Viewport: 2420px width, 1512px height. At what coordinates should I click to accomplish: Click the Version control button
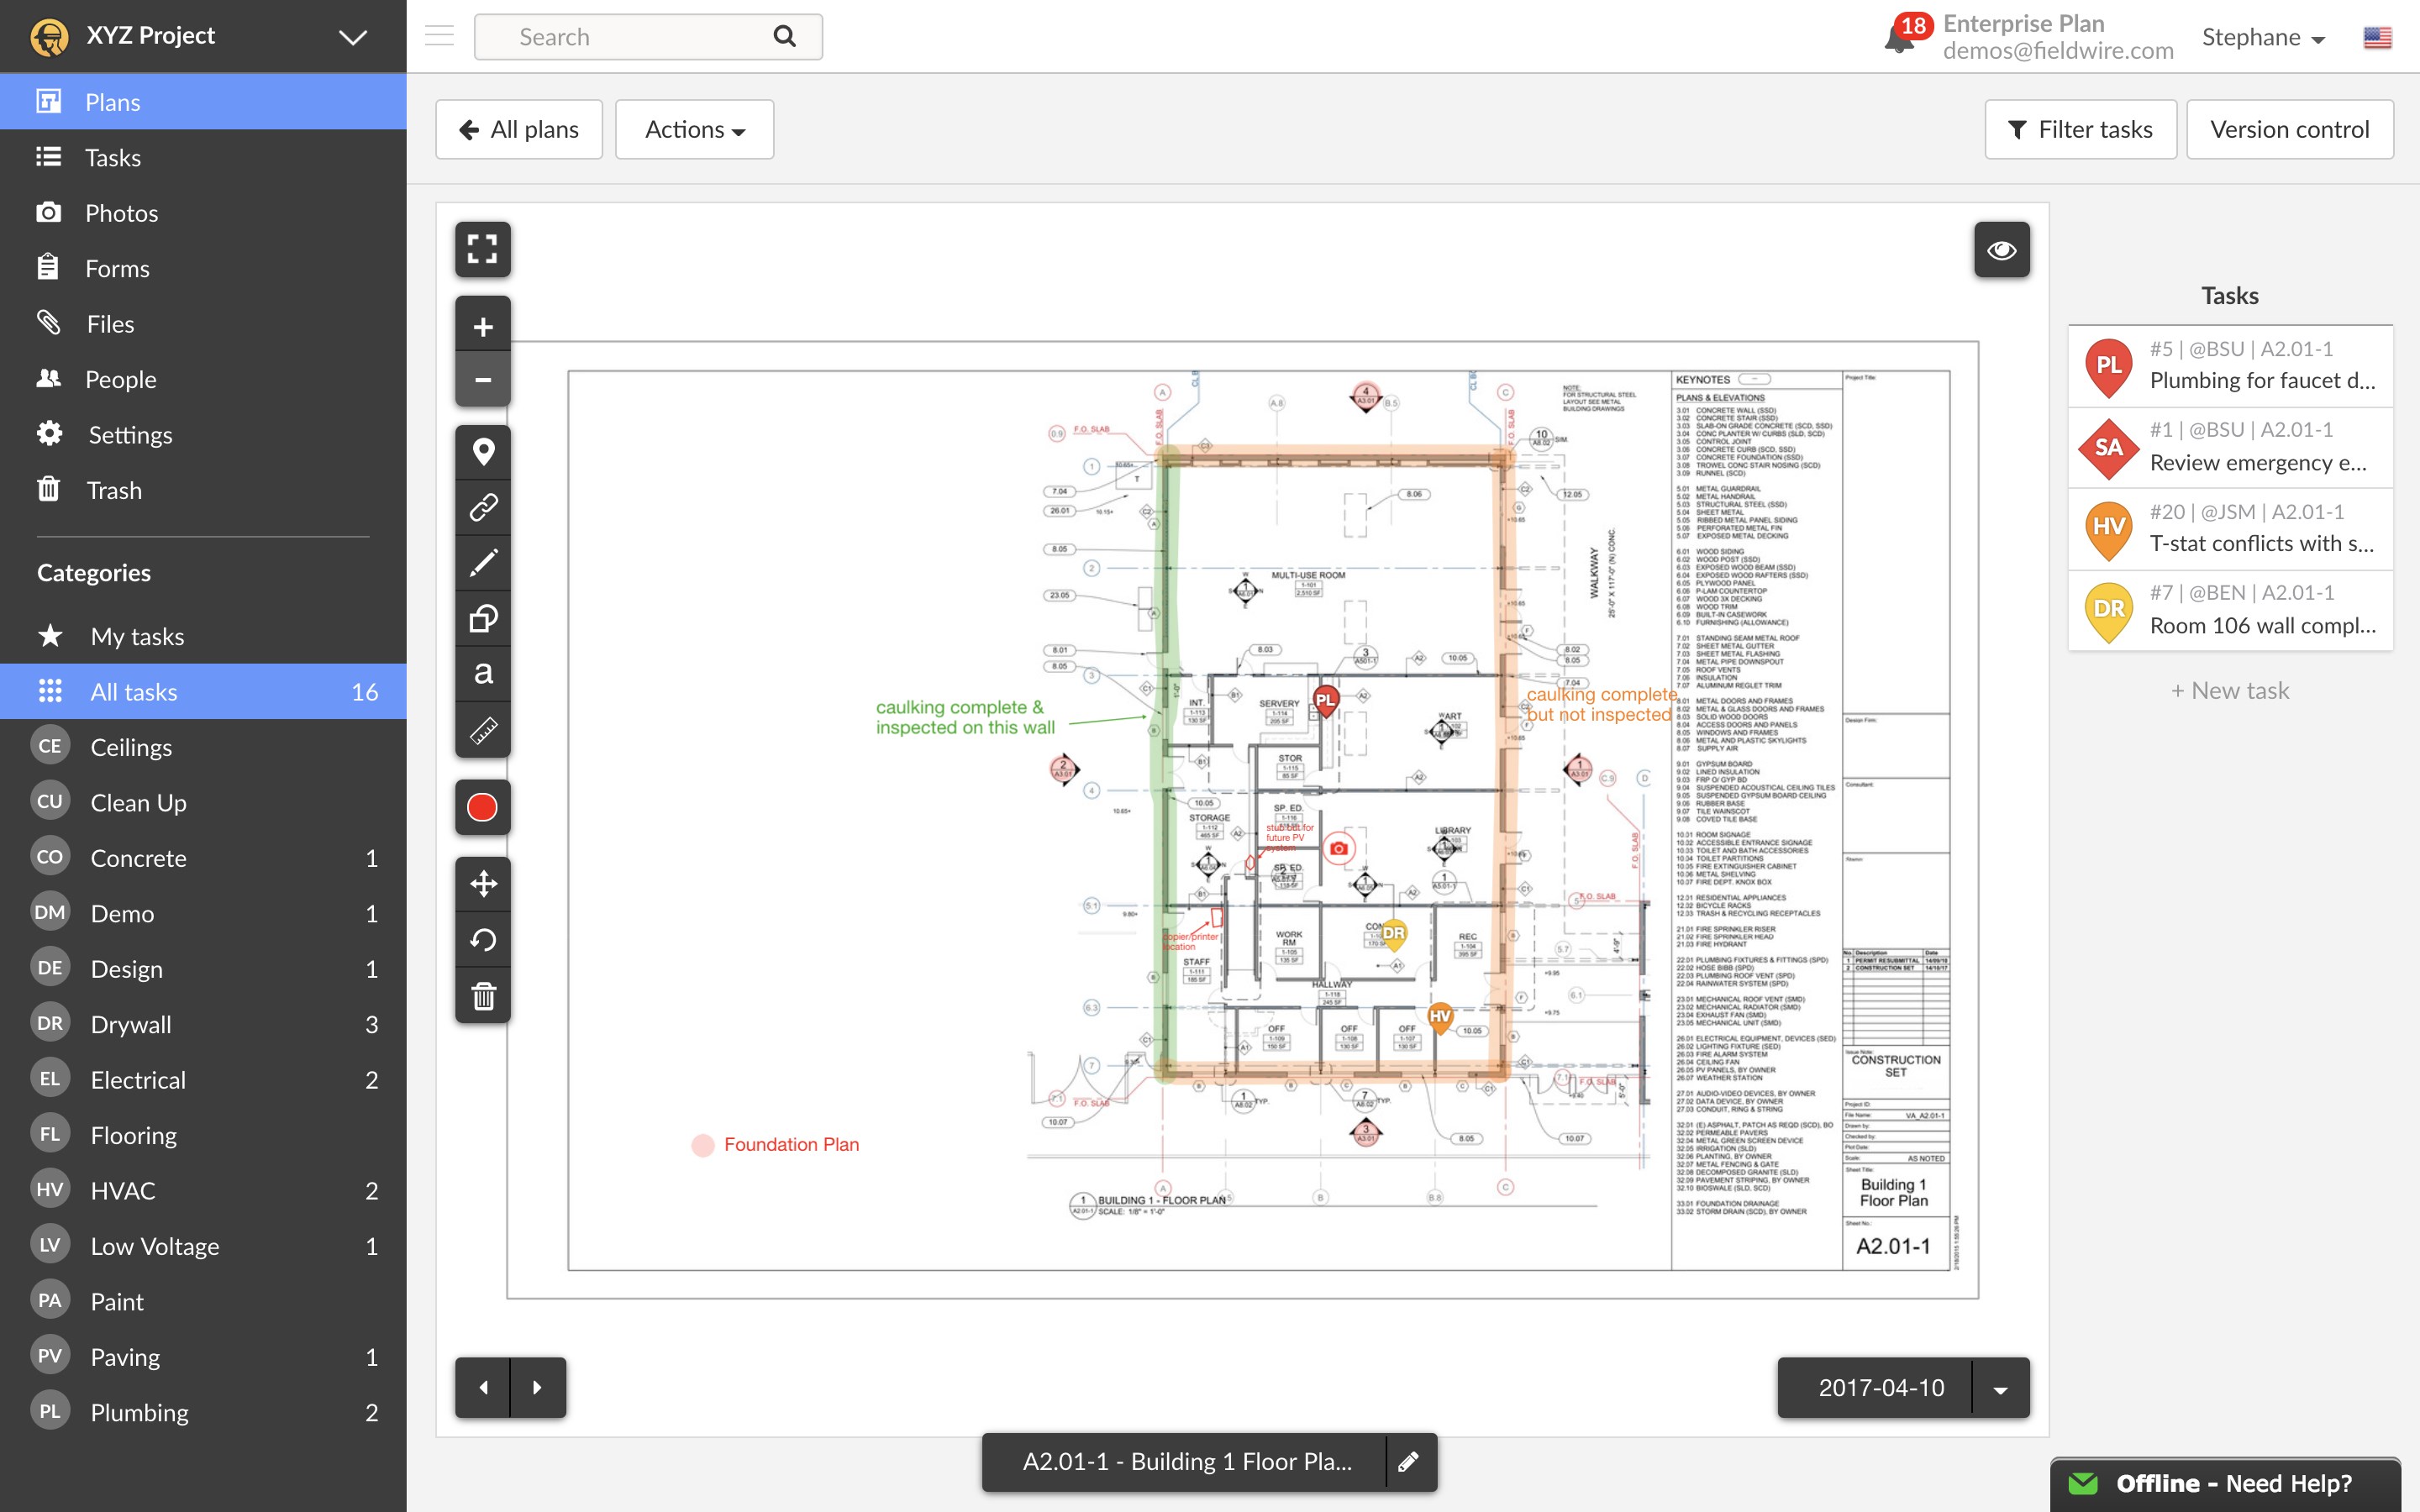[2289, 129]
